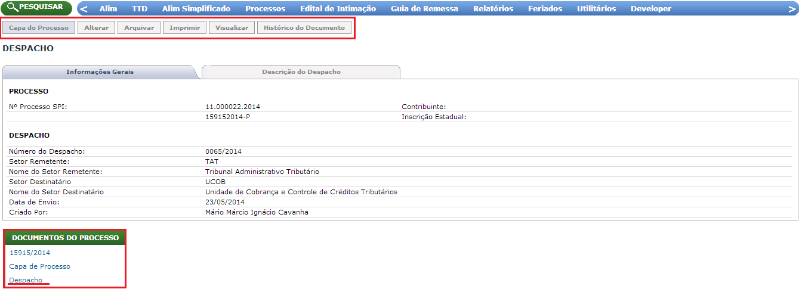
Task: Open the TTD menu
Action: click(x=140, y=9)
